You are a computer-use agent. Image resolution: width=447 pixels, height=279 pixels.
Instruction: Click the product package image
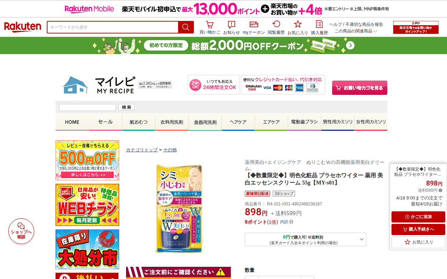[x=179, y=209]
